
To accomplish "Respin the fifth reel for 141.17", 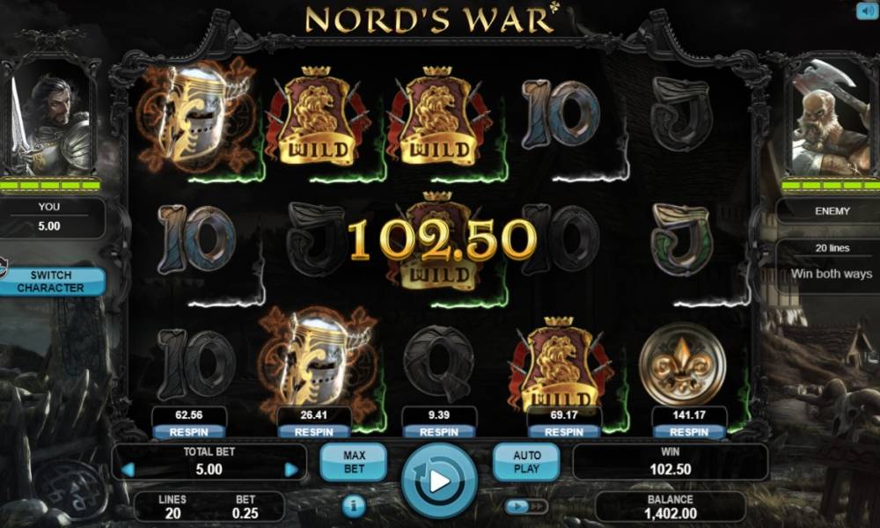I will [x=689, y=431].
